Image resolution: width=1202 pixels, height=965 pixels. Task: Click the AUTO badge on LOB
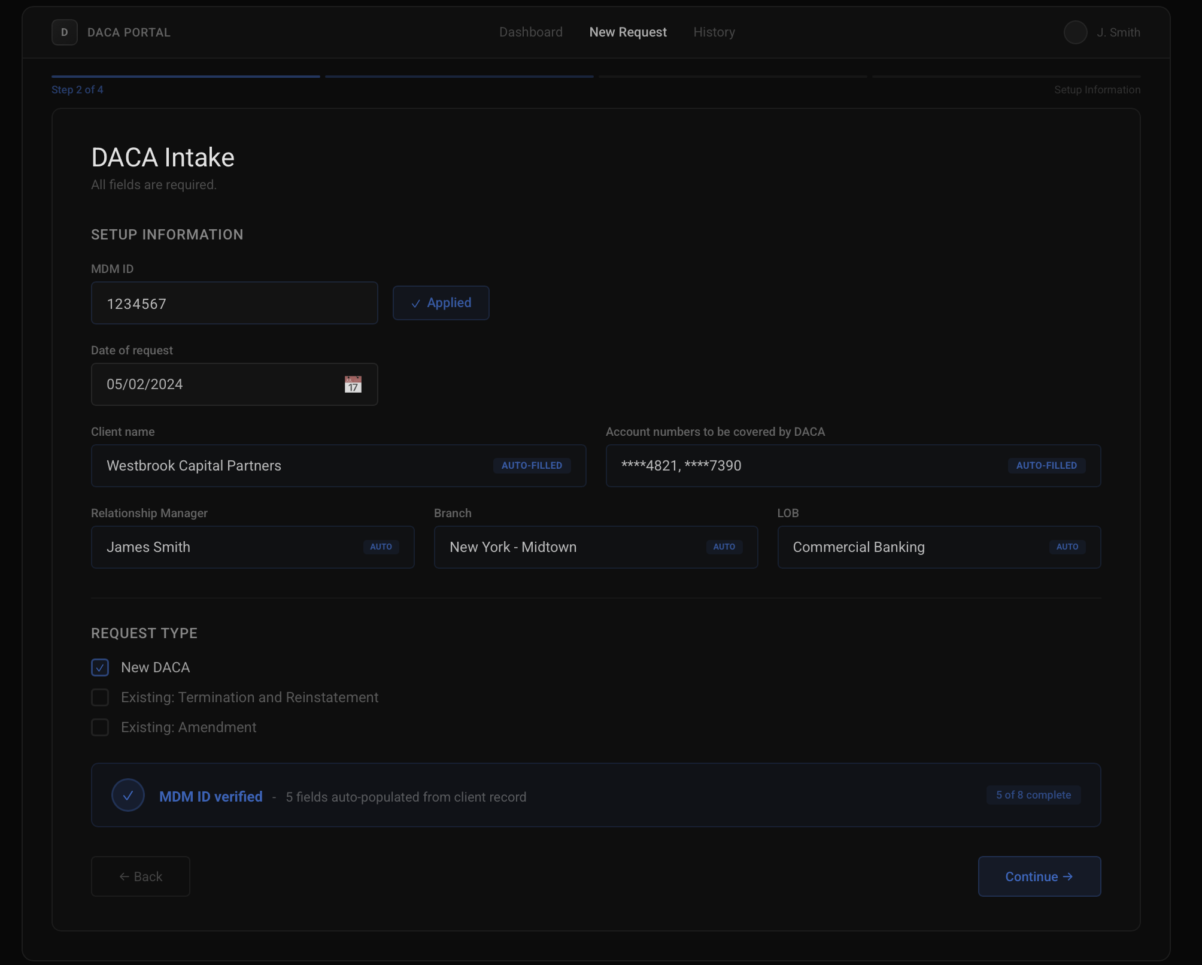tap(1067, 547)
